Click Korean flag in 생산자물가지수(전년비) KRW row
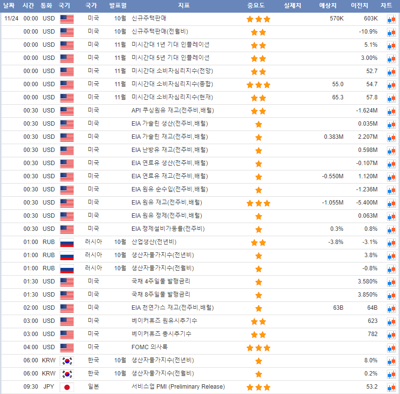This screenshot has height=394, width=400. pos(67,361)
